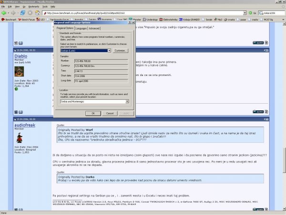Viewport: 286px width, 215px height.
Task: Switch to the Languages tab
Action: coord(81,29)
